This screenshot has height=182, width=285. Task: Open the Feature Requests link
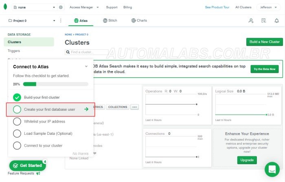[x=21, y=173]
